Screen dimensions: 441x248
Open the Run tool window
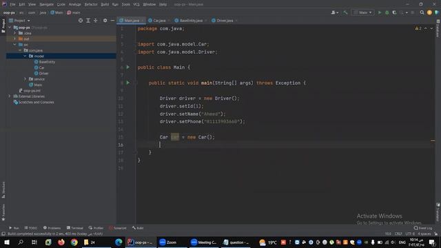pos(14,228)
